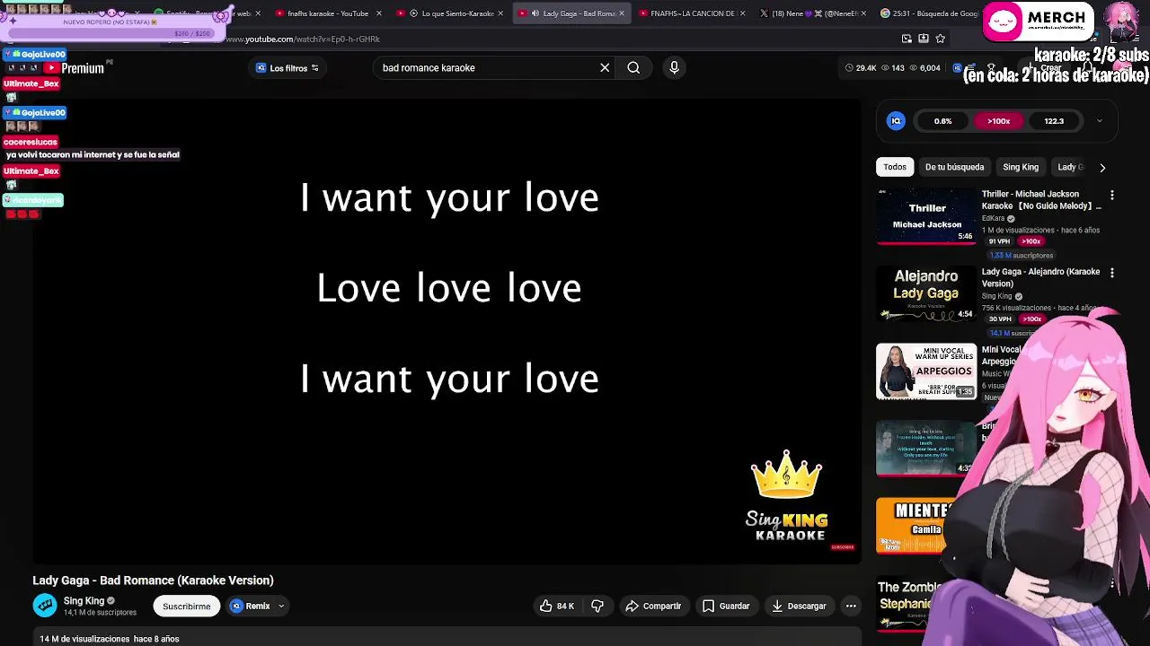1150x646 pixels.
Task: Open Lady Gaga Alejandro Karaoke Version title
Action: (x=1041, y=277)
